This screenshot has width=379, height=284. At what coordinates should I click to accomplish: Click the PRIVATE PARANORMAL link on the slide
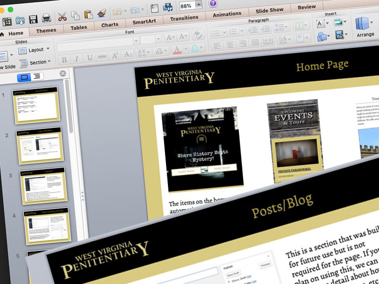click(295, 169)
